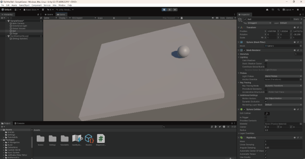Switch to the Console tab
Viewport: 305px width, 159px height.
(20, 123)
